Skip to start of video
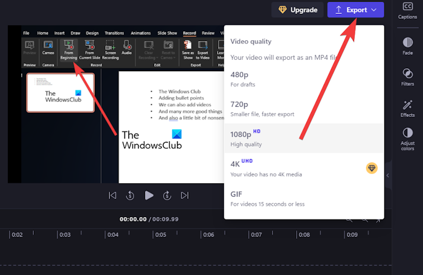Viewport: 423px width, 275px height. (112, 195)
